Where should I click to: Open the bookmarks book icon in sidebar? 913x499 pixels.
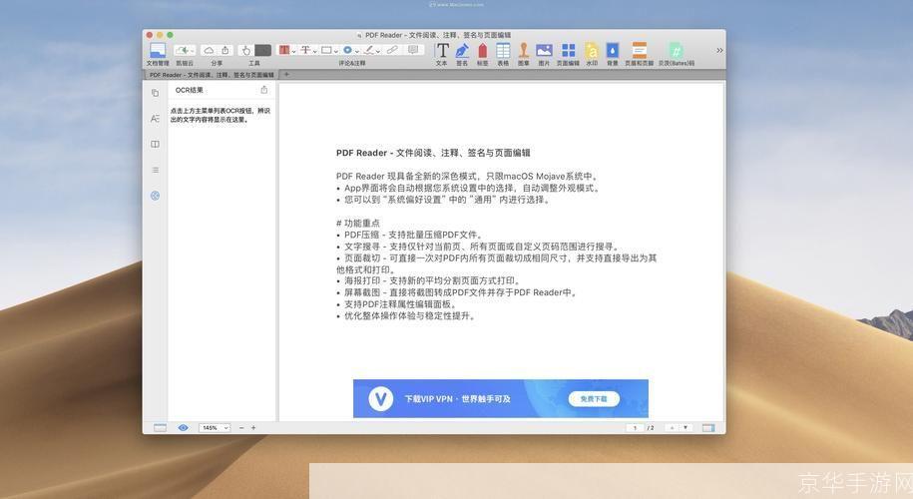tap(155, 144)
